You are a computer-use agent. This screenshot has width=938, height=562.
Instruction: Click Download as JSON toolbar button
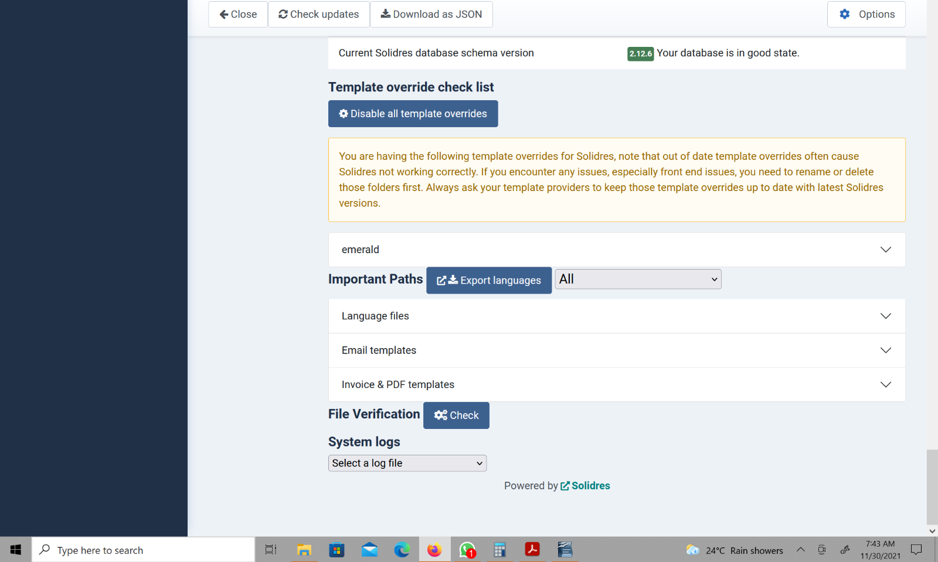tap(431, 14)
